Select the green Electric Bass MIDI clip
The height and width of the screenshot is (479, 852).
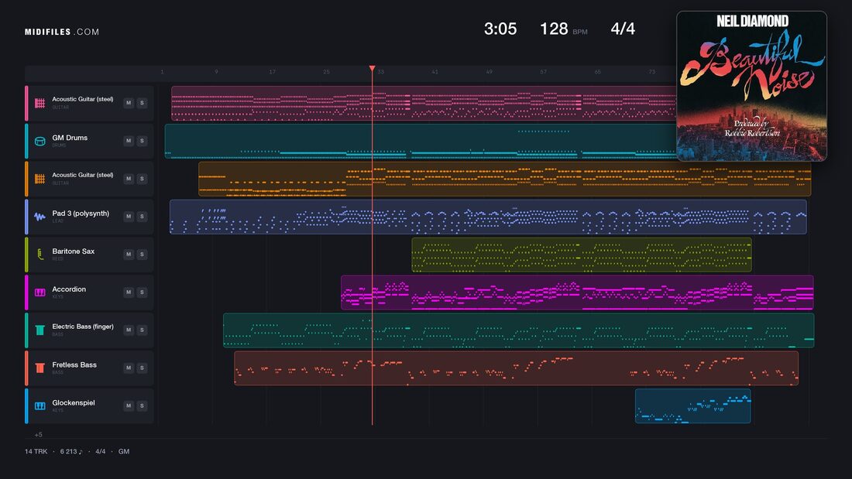tap(518, 330)
